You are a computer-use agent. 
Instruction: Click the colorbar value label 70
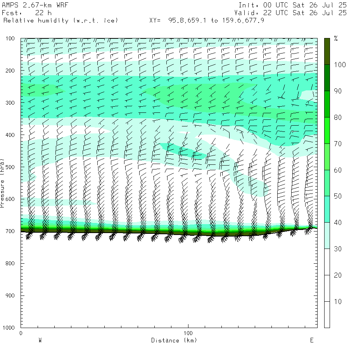[x=338, y=144]
